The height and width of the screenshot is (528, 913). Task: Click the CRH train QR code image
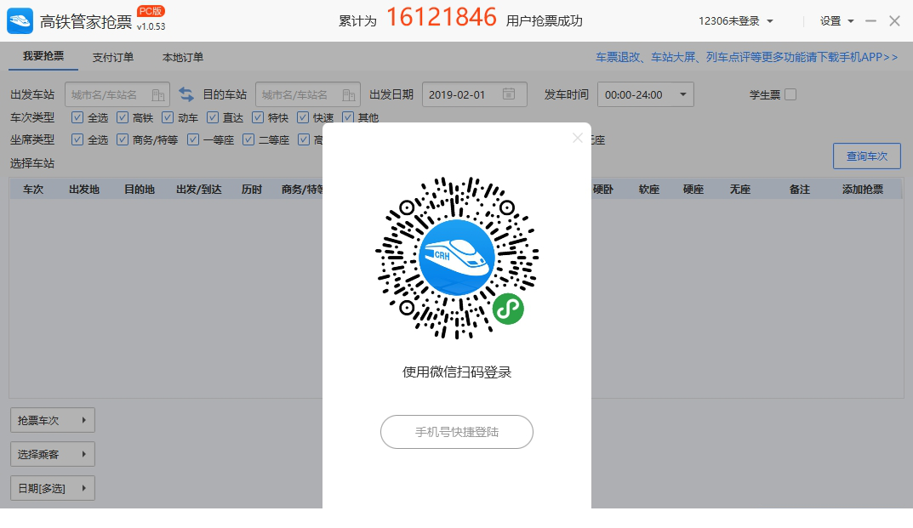click(x=457, y=258)
